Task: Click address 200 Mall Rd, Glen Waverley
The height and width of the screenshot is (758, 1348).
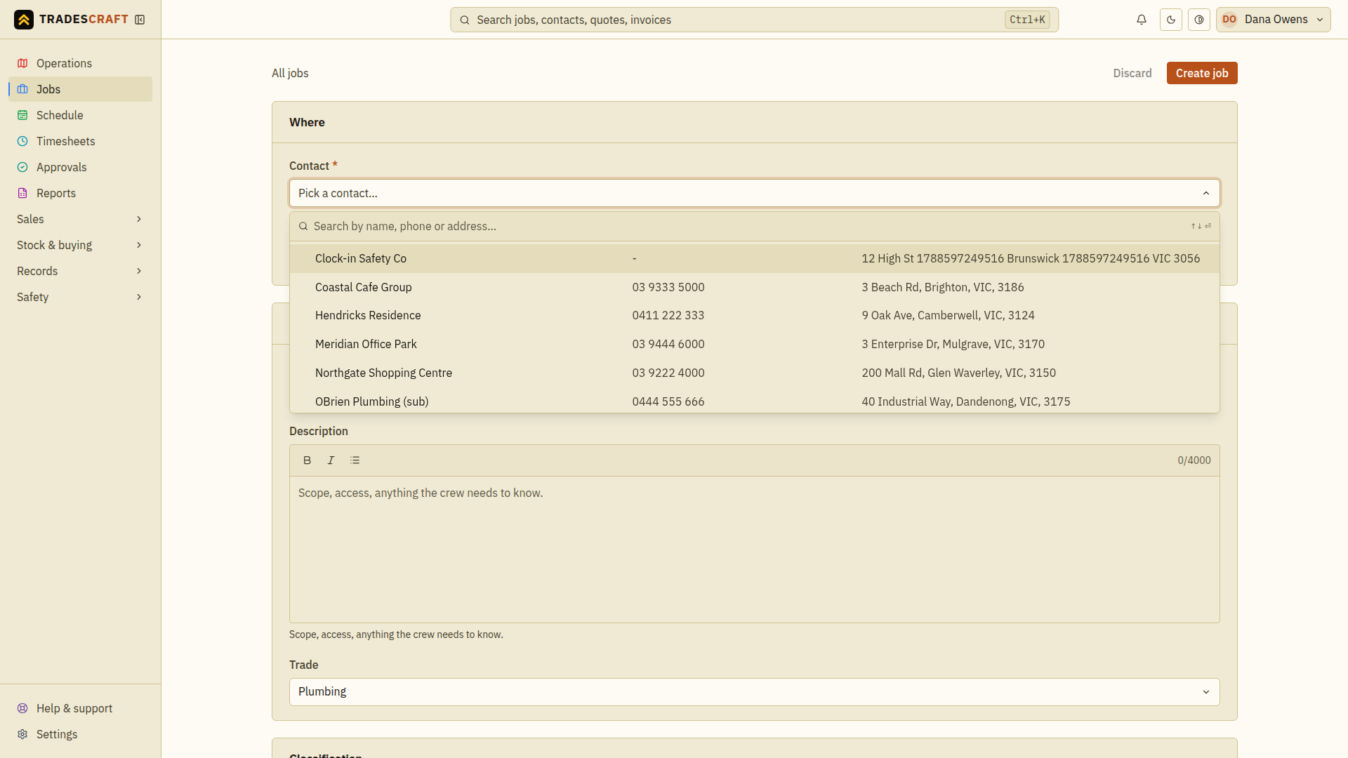Action: click(958, 373)
